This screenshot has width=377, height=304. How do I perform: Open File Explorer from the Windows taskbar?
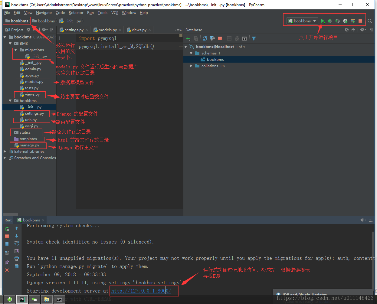tap(47, 299)
